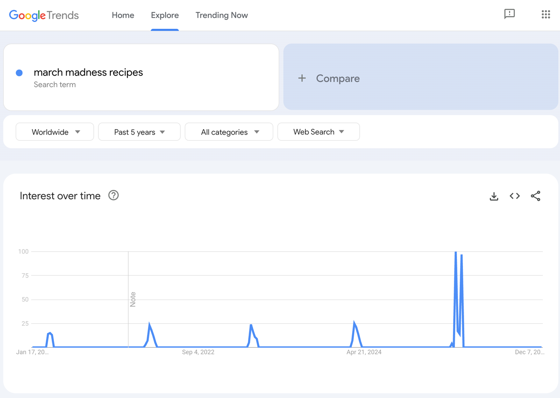Click the Google Trends logo

pyautogui.click(x=44, y=15)
